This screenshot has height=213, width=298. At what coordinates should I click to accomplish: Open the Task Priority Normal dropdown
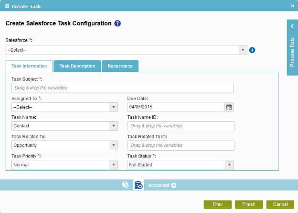[64, 165]
